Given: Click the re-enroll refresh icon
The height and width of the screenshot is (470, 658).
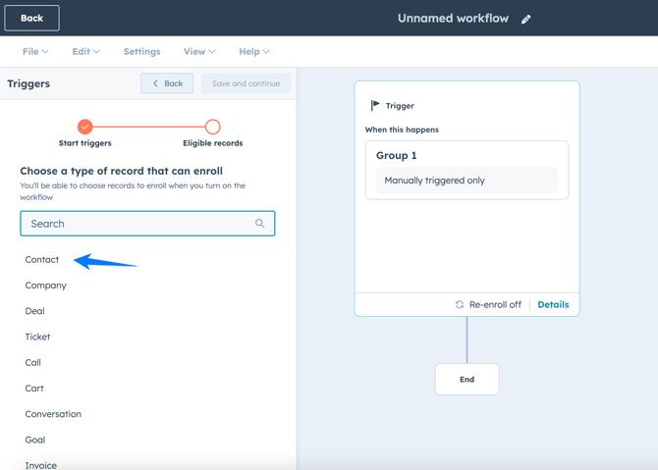Looking at the screenshot, I should (460, 305).
